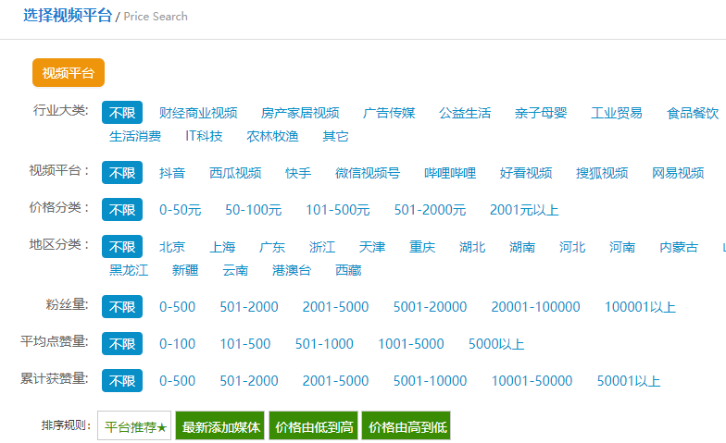726x443 pixels.
Task: Pick 其它 industry category
Action: click(335, 136)
